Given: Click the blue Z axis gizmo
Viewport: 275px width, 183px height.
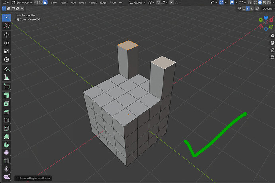Looking at the screenshot, I should (266, 18).
